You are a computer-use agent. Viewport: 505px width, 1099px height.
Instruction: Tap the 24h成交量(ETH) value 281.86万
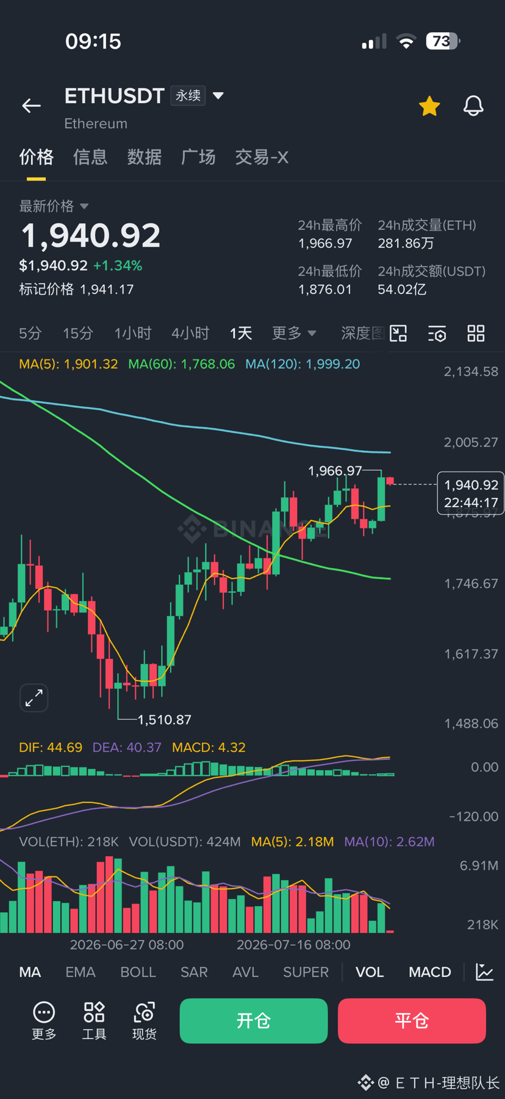(406, 243)
